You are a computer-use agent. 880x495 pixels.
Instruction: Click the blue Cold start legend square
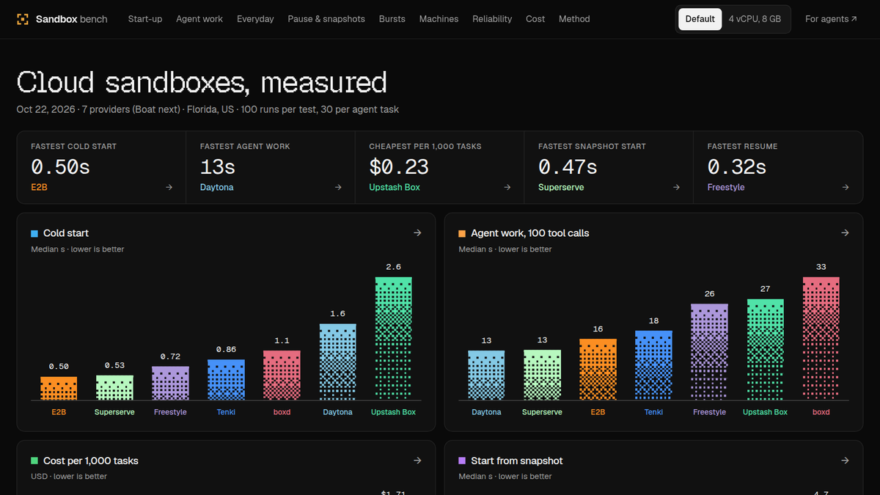(34, 234)
